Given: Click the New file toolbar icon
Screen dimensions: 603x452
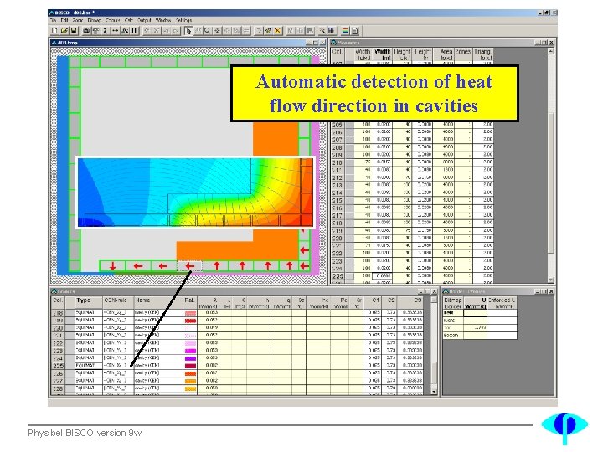Looking at the screenshot, I should [55, 31].
